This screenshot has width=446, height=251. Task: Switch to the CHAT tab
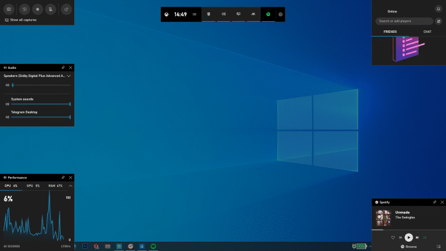click(427, 32)
